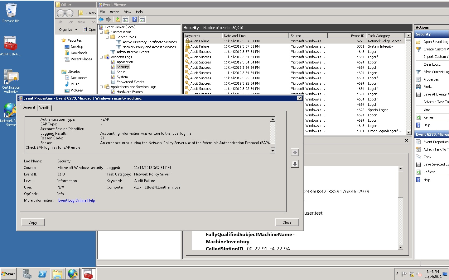
Task: Launch Certification Authority from the desktop
Action: click(x=11, y=76)
